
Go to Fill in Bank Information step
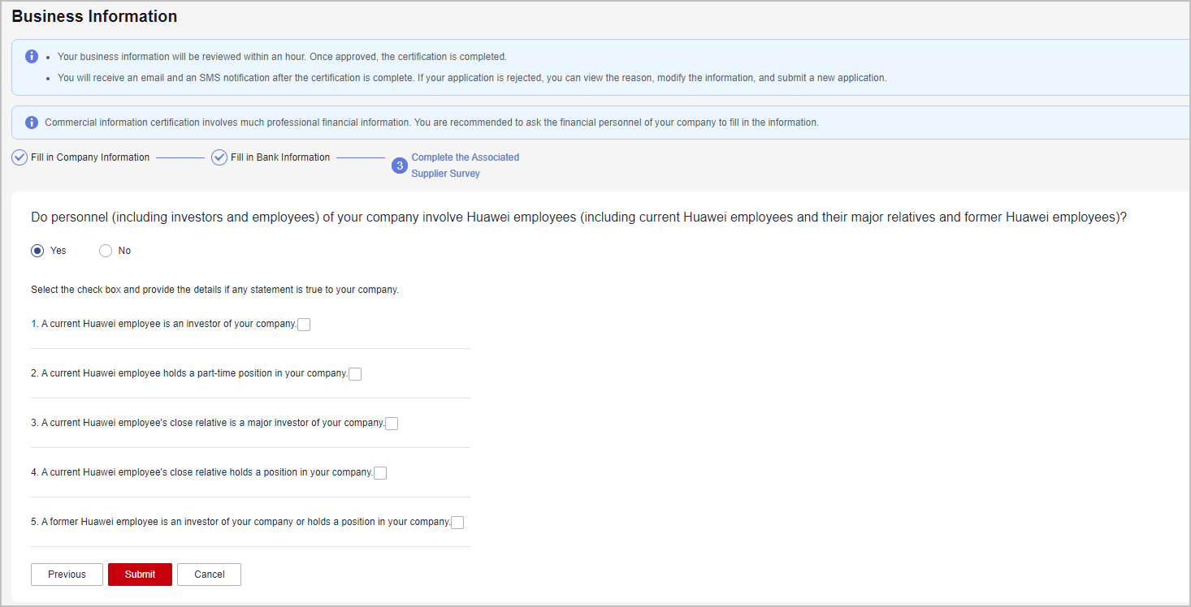click(280, 157)
